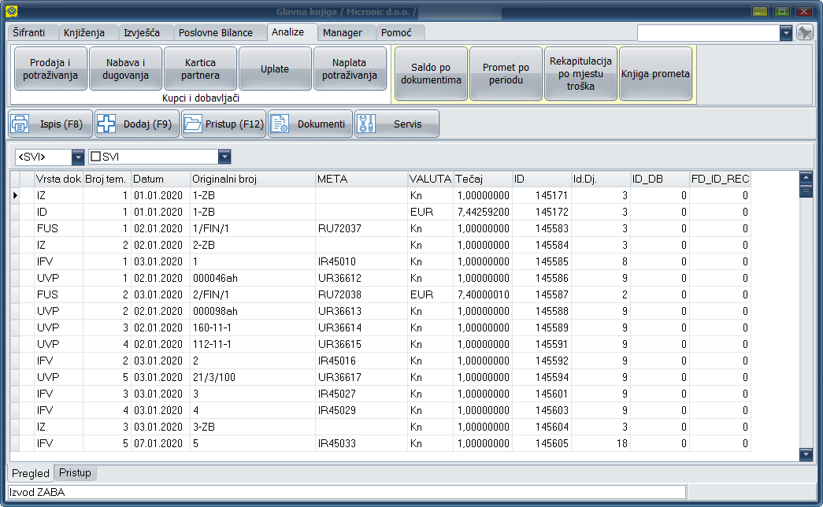Toggle the SVI checkbox in the filter combo
Viewport: 823px width, 507px height.
(95, 157)
